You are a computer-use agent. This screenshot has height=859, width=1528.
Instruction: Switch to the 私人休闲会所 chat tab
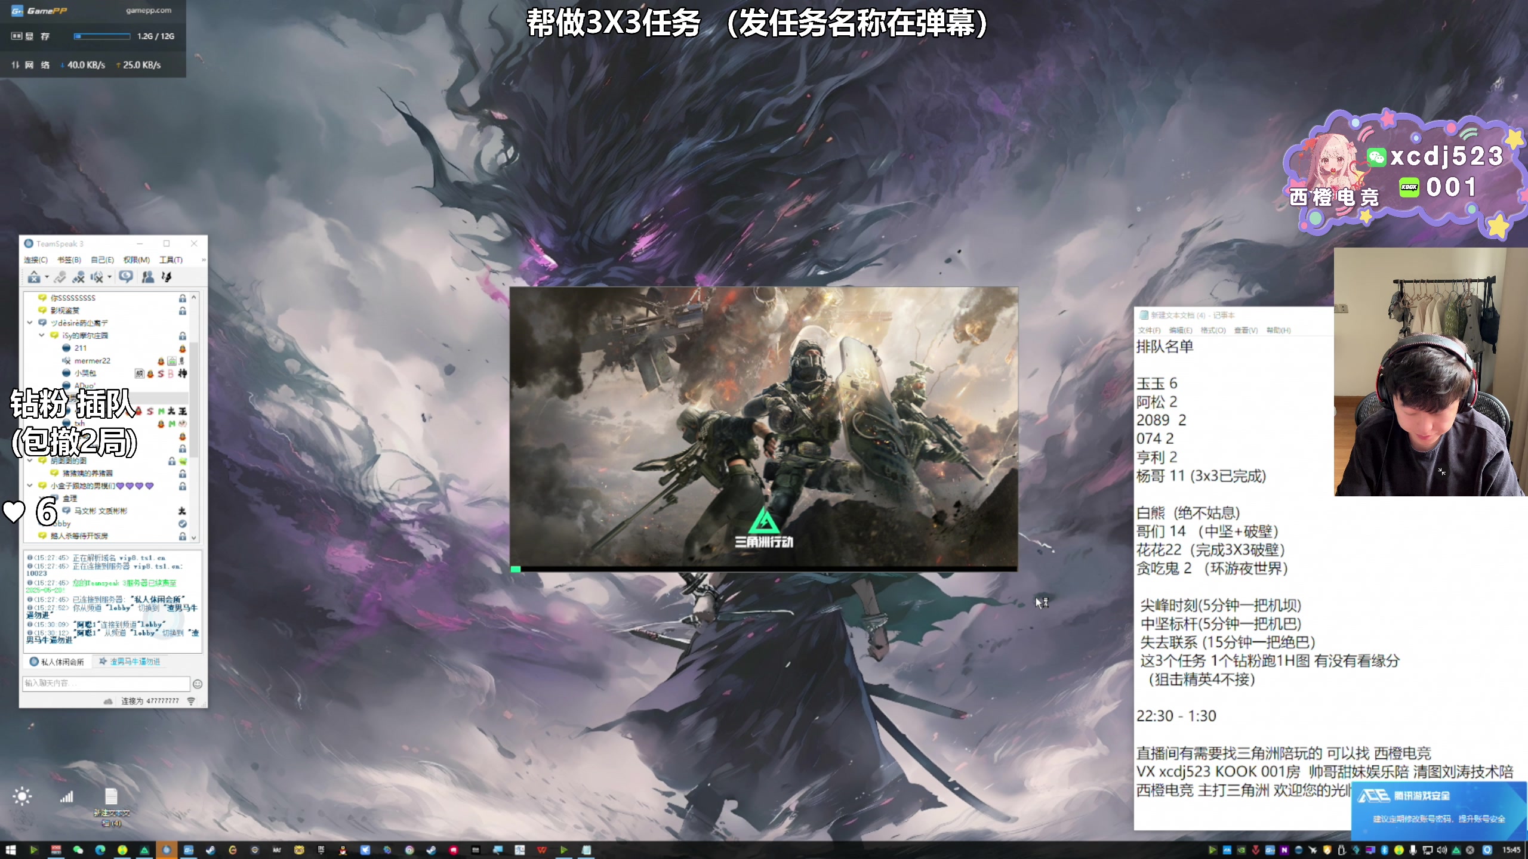(57, 662)
